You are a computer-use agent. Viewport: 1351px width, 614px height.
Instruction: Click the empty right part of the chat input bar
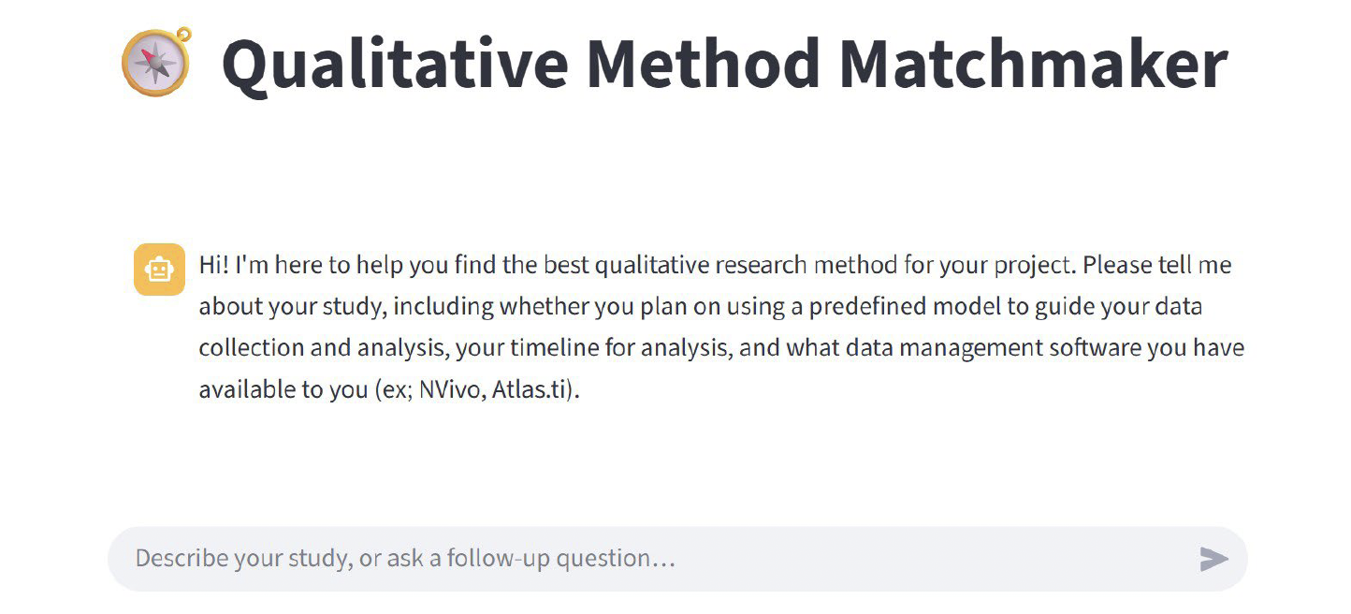pos(936,559)
